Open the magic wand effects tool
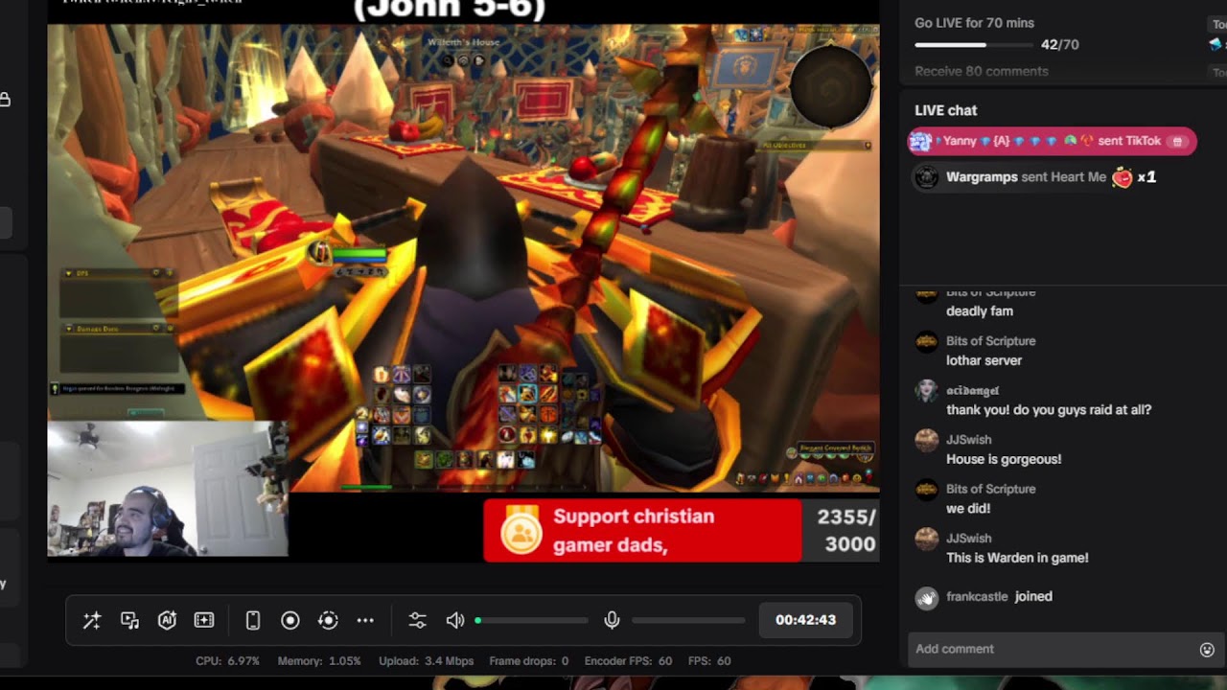 point(92,620)
